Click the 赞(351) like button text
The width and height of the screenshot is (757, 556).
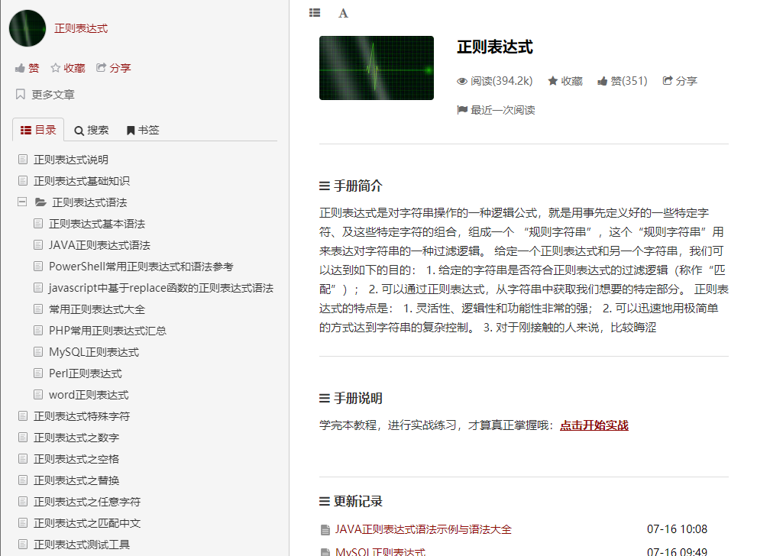pos(629,81)
